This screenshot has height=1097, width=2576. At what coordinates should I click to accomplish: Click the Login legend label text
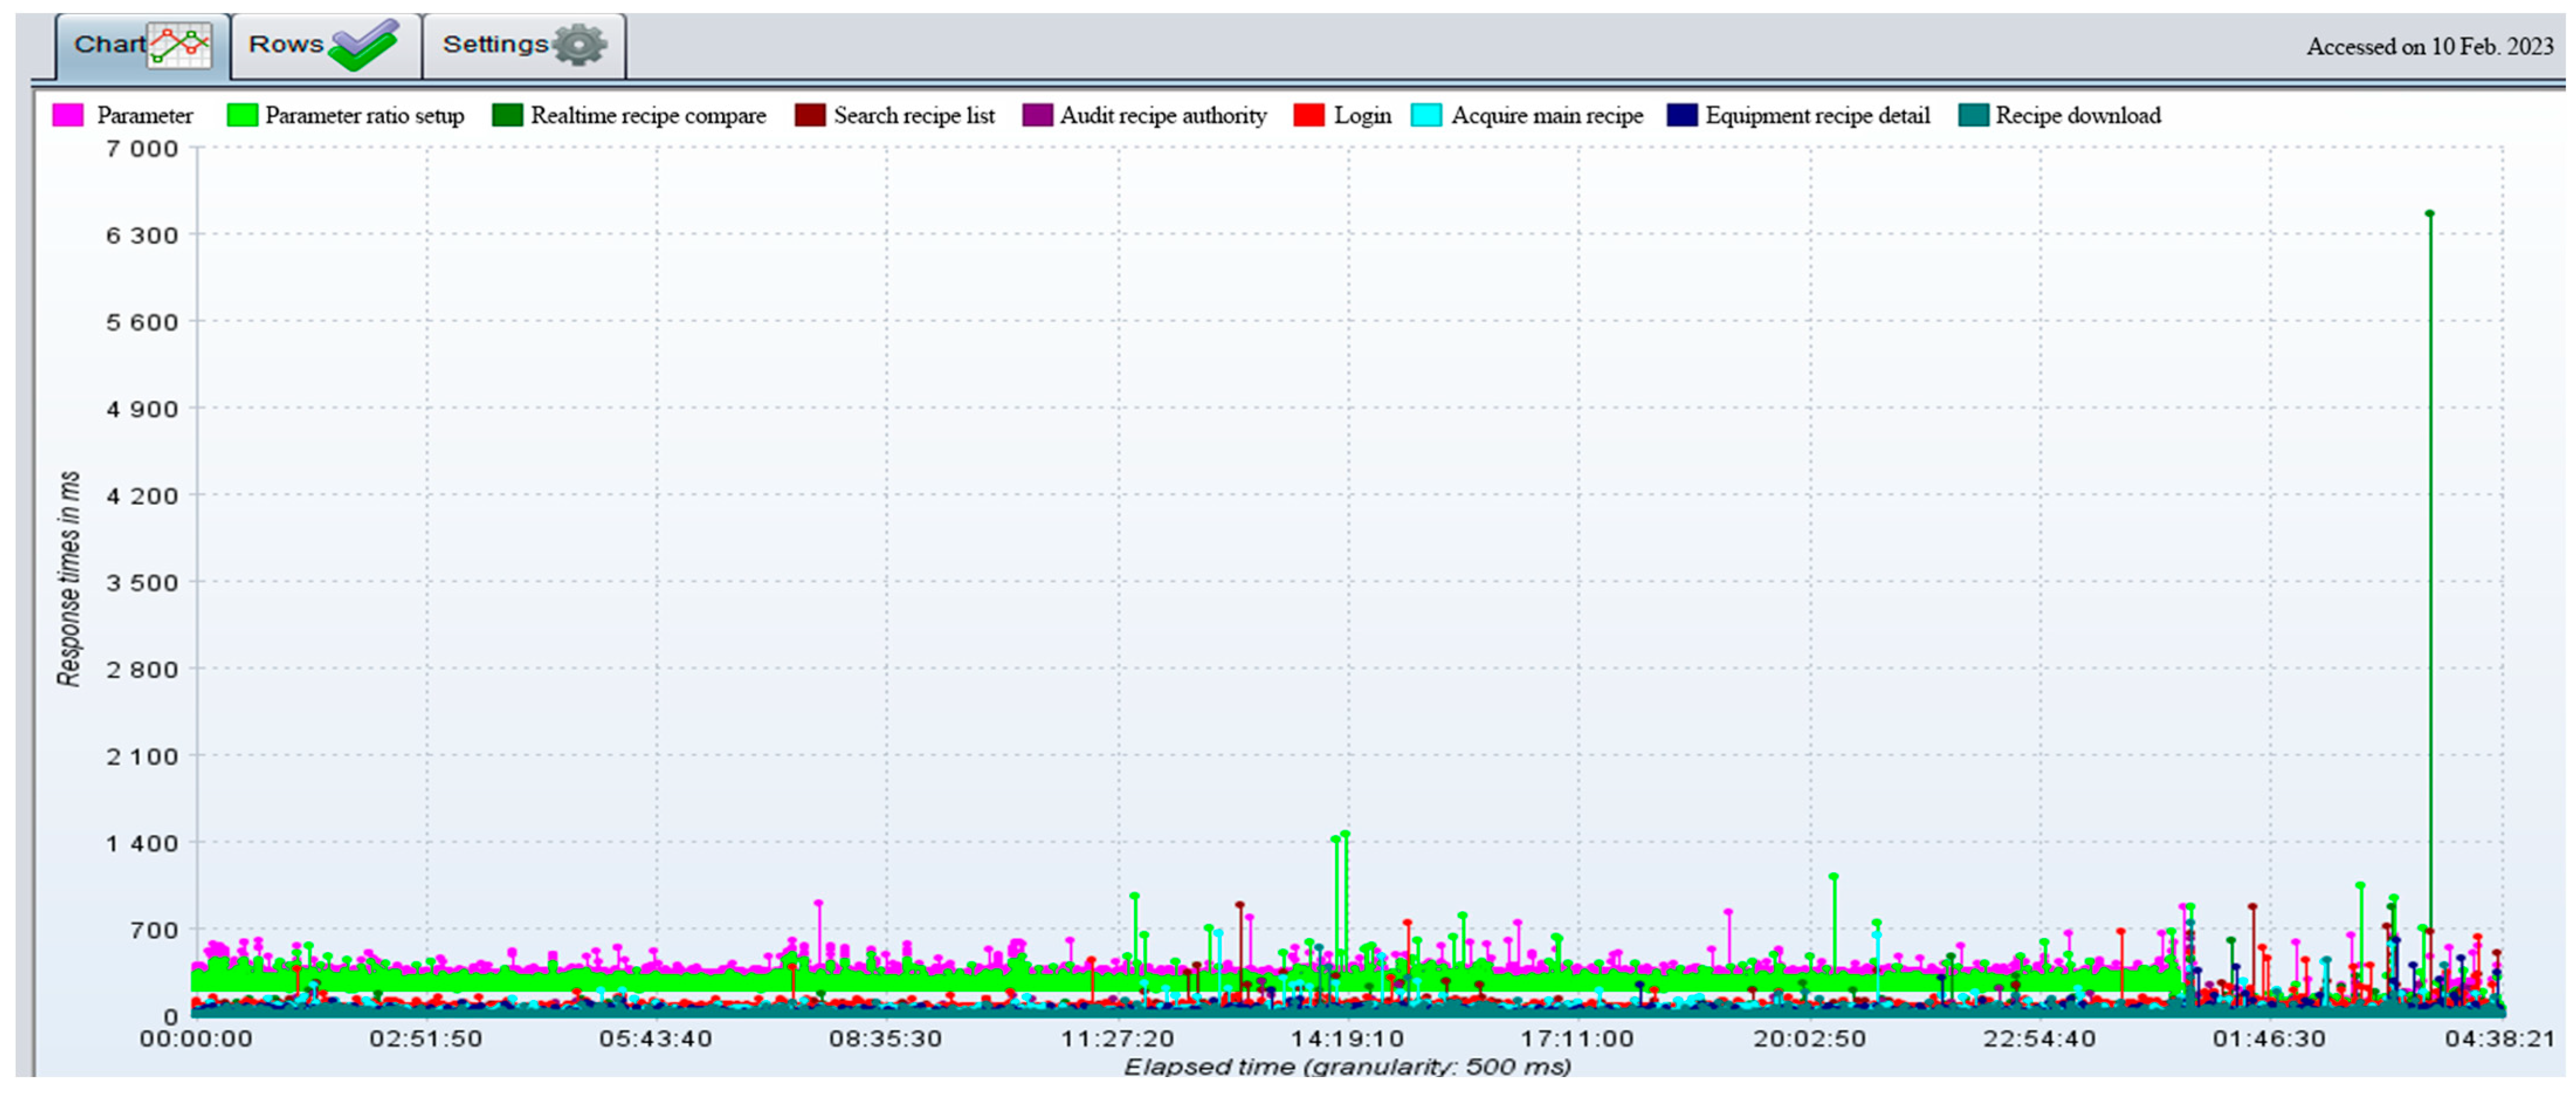(1362, 115)
